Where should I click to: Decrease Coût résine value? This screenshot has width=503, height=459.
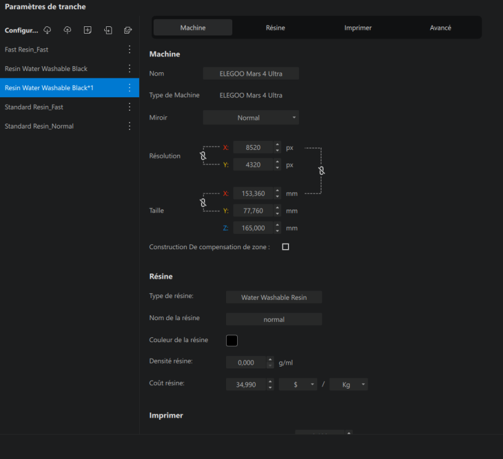click(270, 387)
